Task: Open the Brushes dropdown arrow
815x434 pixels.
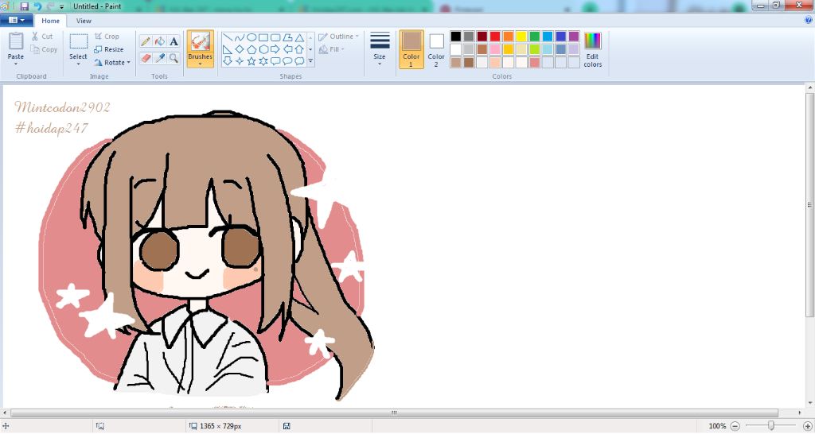Action: [200, 64]
